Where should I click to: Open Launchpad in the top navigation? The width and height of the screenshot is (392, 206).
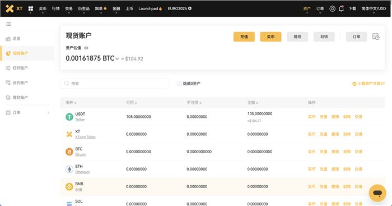click(150, 8)
